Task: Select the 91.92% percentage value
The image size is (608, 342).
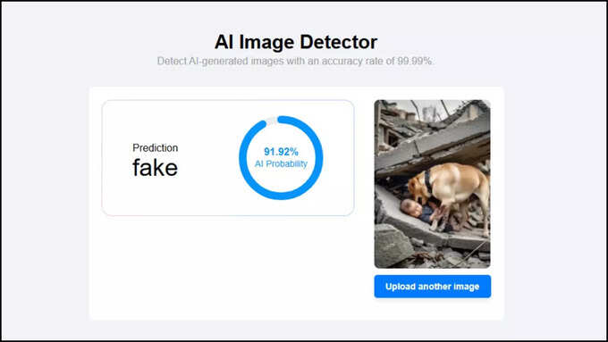Action: point(281,152)
